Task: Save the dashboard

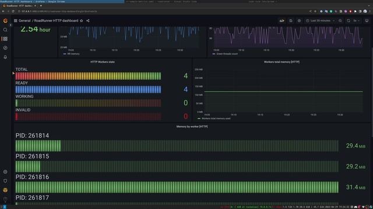Action: point(291,21)
